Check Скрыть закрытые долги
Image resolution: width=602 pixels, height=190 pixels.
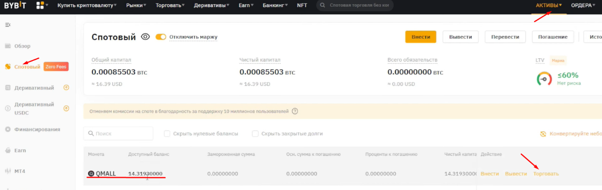click(255, 134)
